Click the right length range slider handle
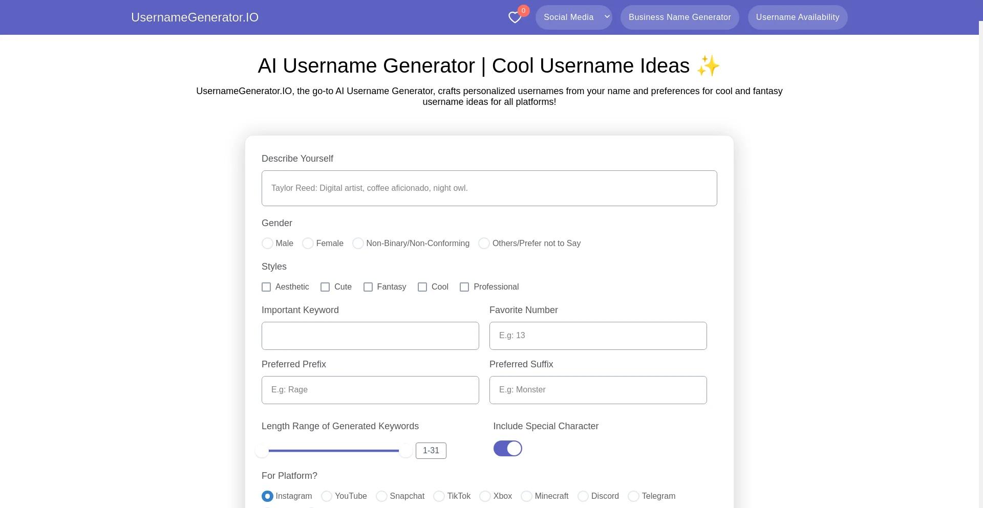The height and width of the screenshot is (508, 983). [x=405, y=451]
